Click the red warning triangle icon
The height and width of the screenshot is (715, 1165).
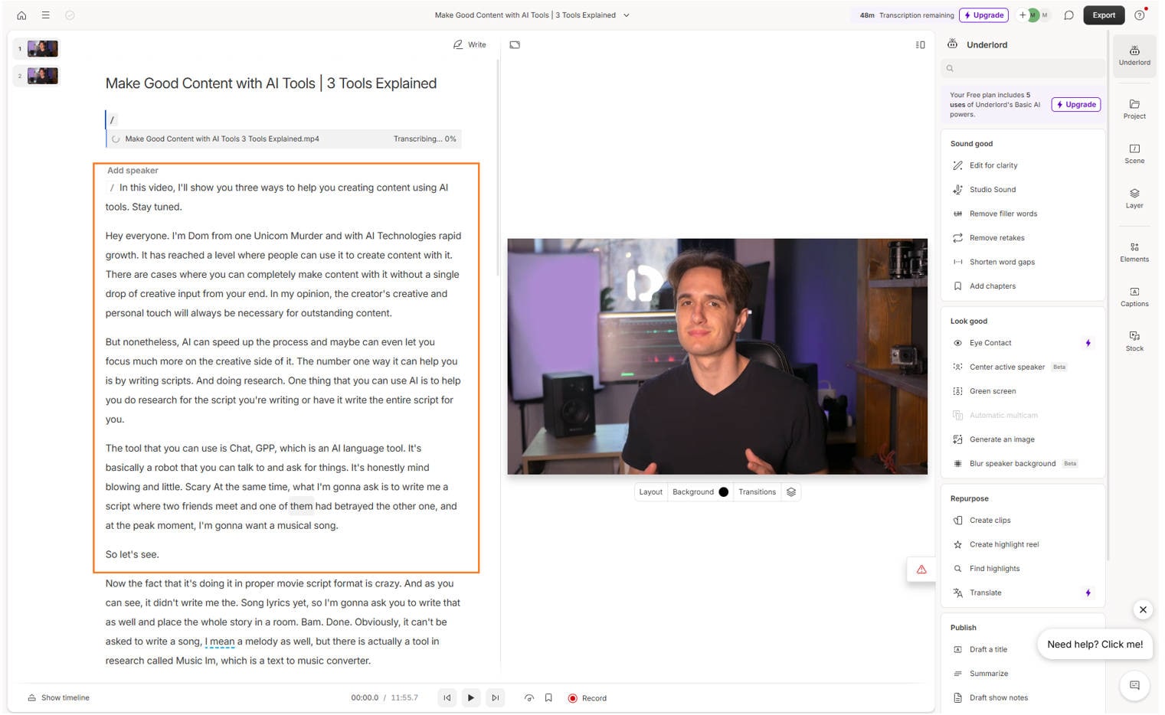921,570
